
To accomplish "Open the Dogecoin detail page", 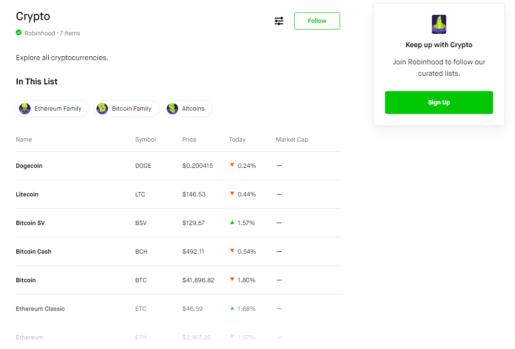I will coord(178,166).
